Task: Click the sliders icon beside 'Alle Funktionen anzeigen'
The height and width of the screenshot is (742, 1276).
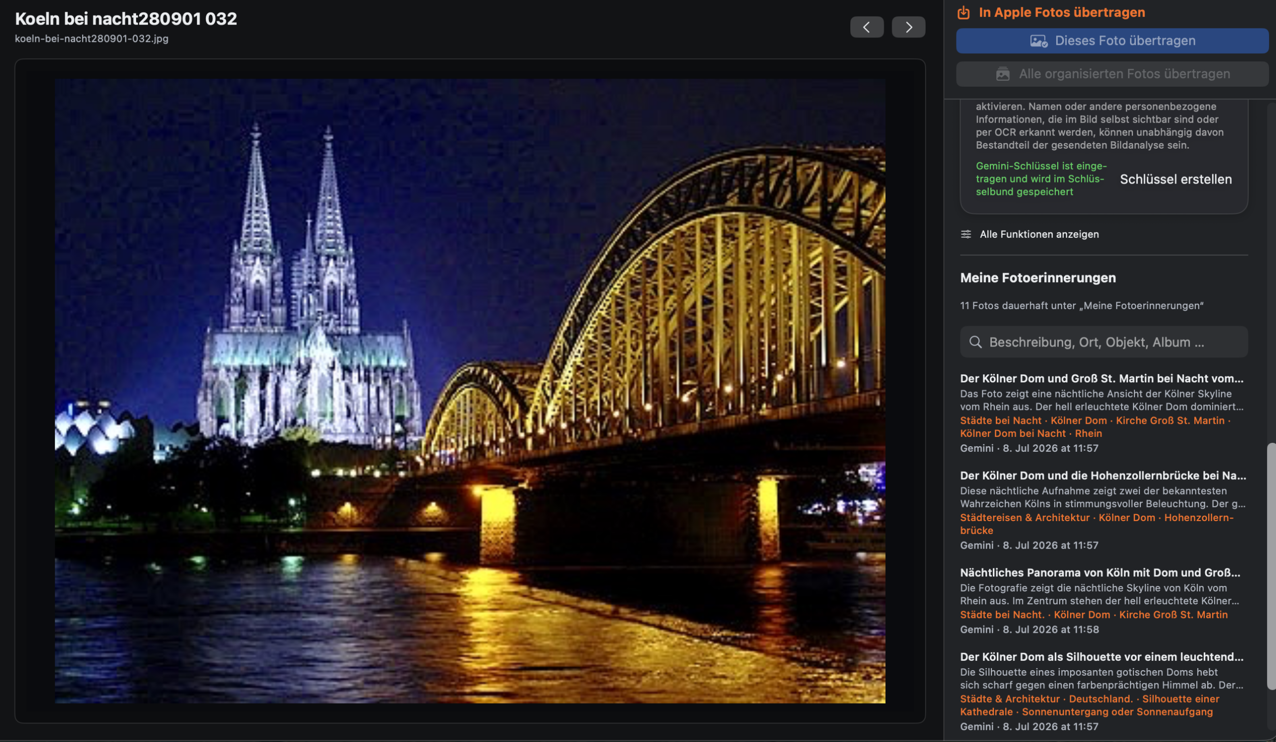Action: (x=966, y=234)
